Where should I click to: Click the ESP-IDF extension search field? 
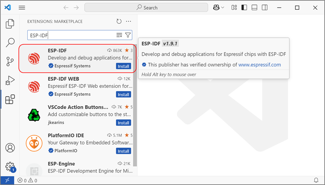(x=80, y=35)
